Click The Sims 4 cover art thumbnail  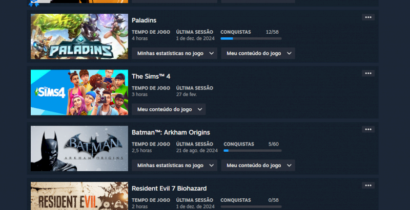coord(79,92)
